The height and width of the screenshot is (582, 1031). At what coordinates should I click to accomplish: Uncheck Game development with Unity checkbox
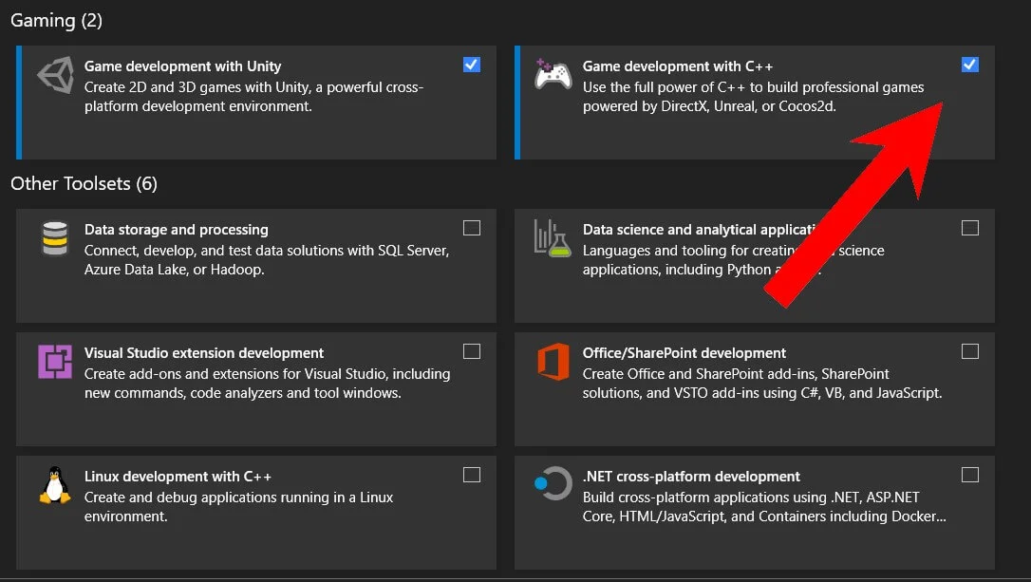coord(472,65)
